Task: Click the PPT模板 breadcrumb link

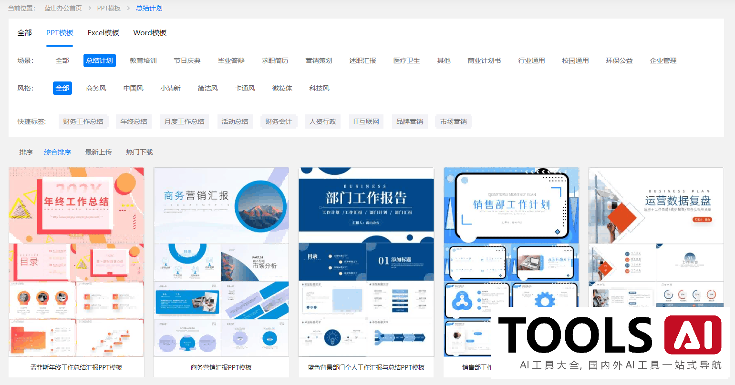Action: (109, 8)
